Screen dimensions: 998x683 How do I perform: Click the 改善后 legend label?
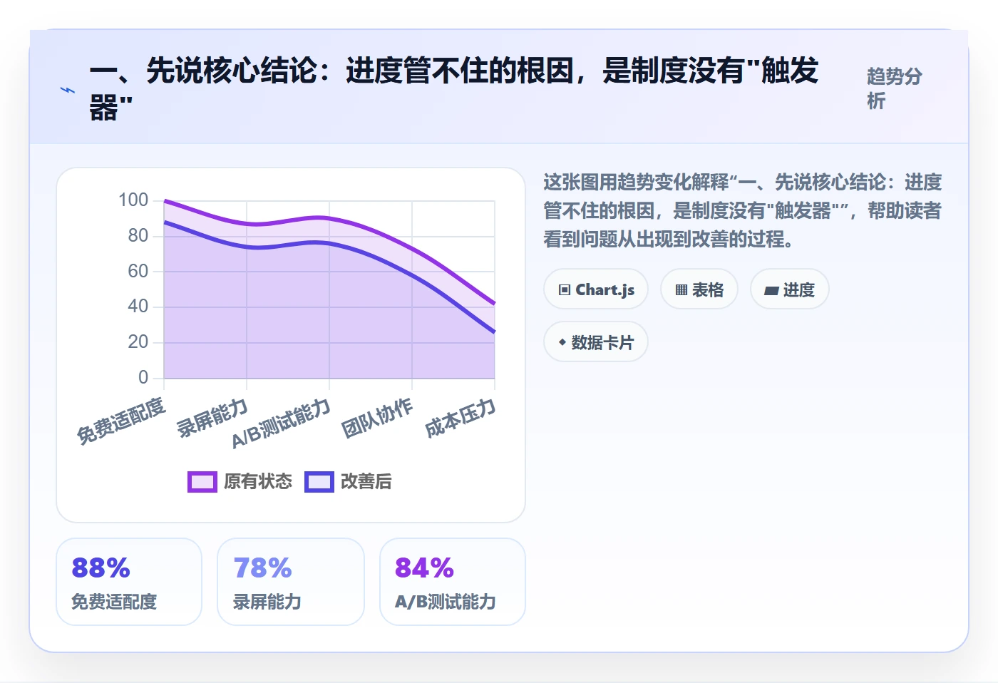pyautogui.click(x=366, y=482)
